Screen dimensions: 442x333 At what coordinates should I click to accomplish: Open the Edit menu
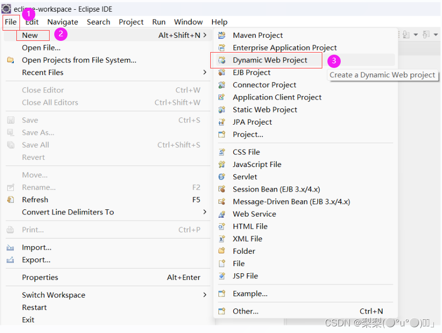tap(32, 22)
